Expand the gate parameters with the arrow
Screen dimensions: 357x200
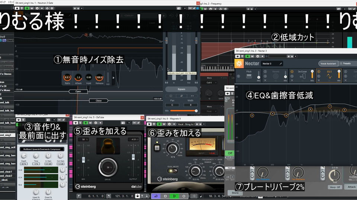(x=114, y=78)
